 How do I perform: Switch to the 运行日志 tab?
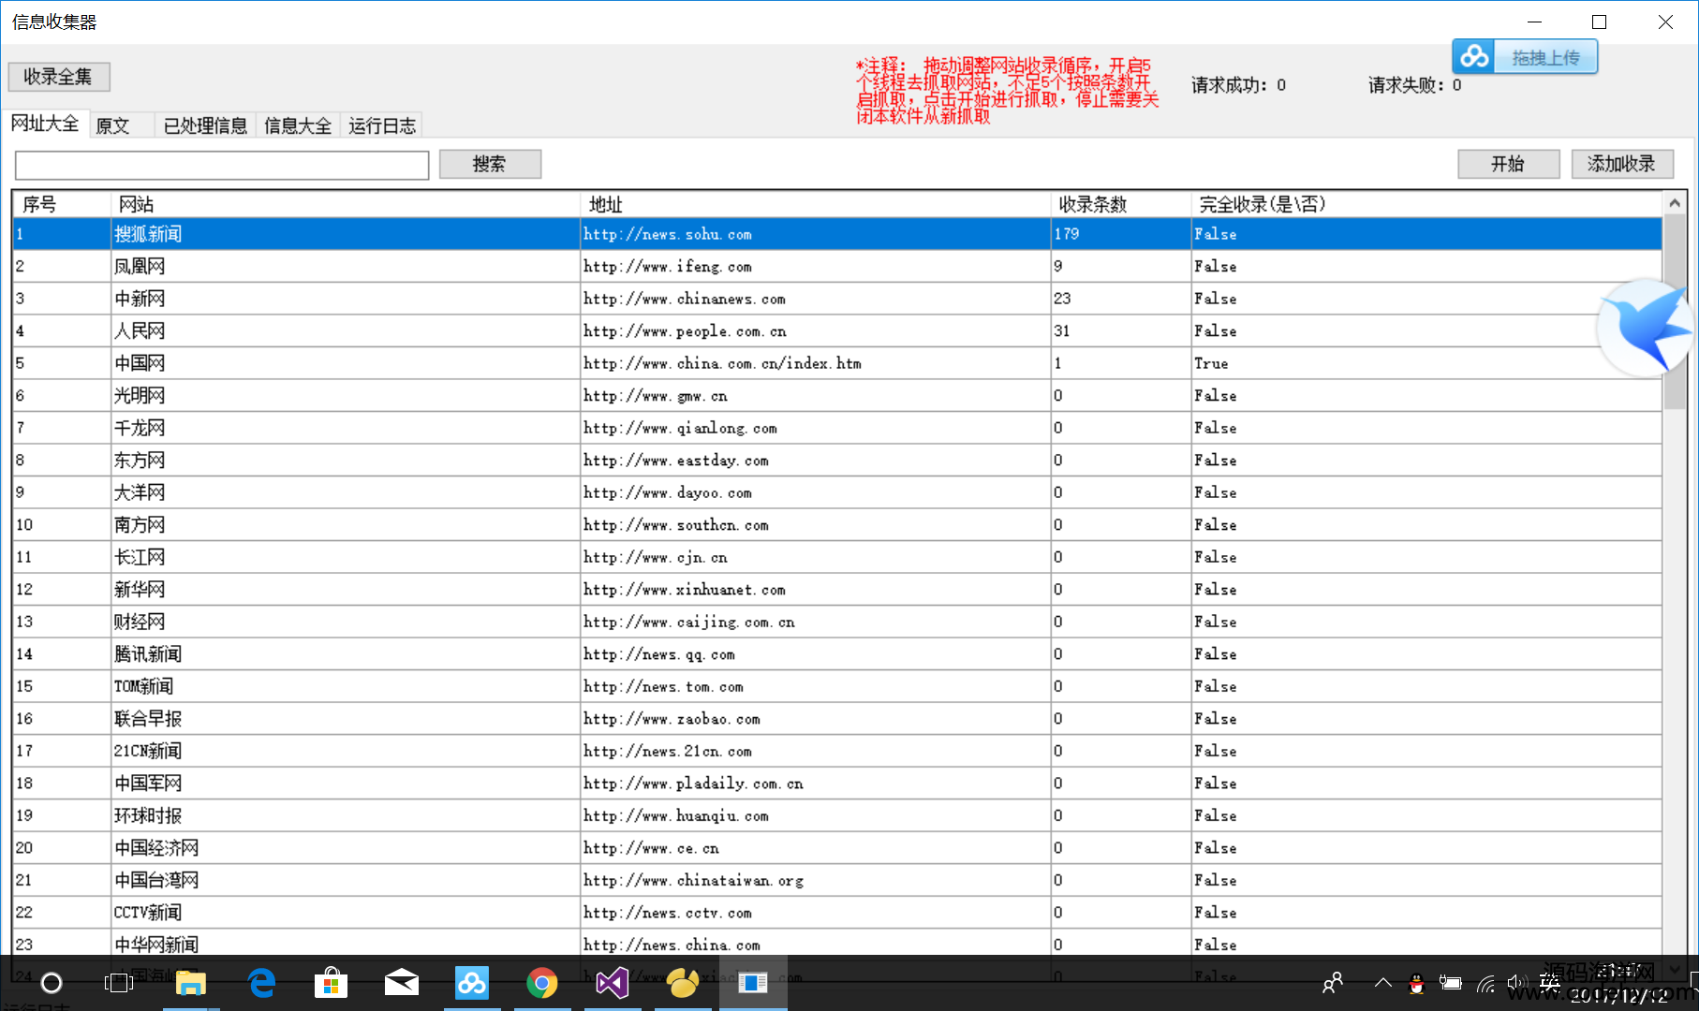click(381, 125)
